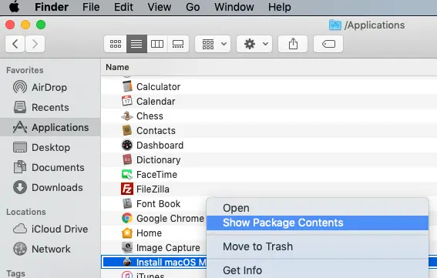Image resolution: width=437 pixels, height=278 pixels.
Task: Click the Dictionary app icon
Action: click(127, 159)
